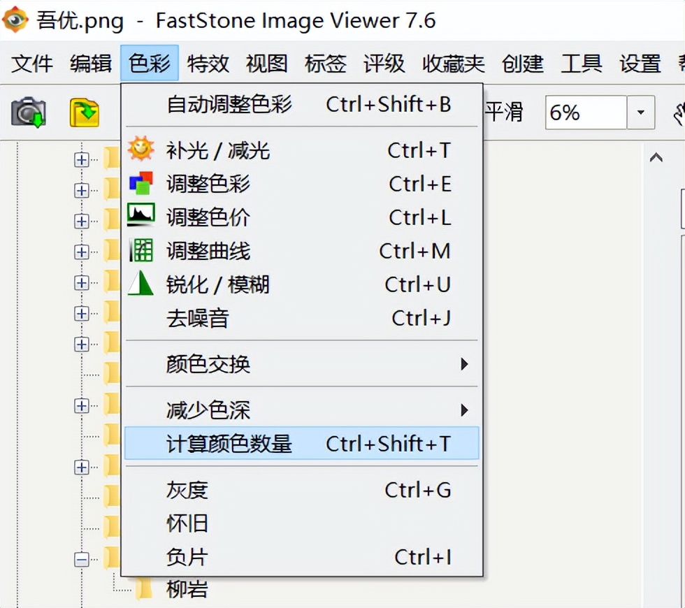Open the 特效 menu
This screenshot has width=685, height=608.
[208, 64]
